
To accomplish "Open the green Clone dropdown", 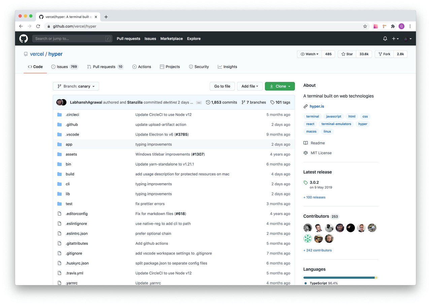I will click(x=280, y=87).
